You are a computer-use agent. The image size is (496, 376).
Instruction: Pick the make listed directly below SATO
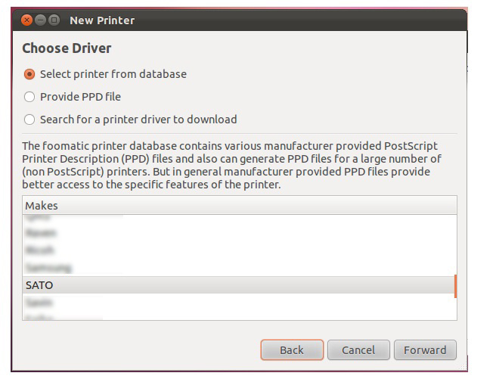39,303
